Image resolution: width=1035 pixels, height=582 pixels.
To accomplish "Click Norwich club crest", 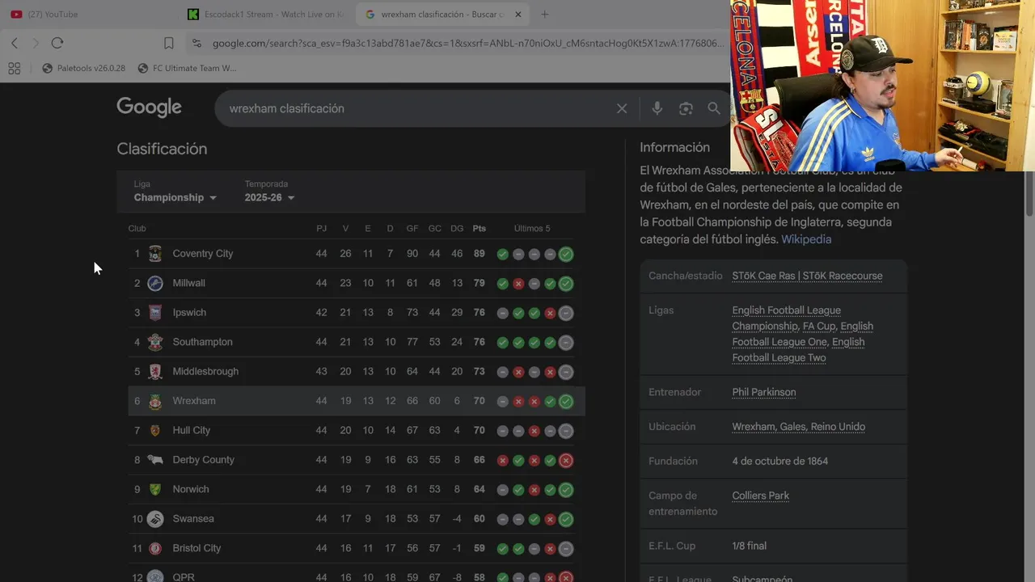I will coord(155,490).
